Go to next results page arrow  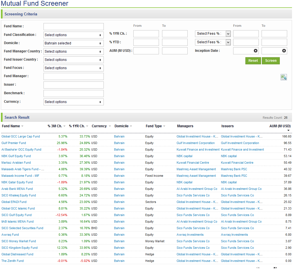tap(275, 268)
